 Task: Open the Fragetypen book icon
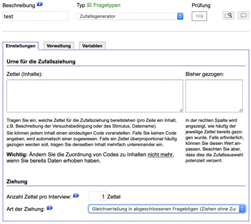[89, 5]
